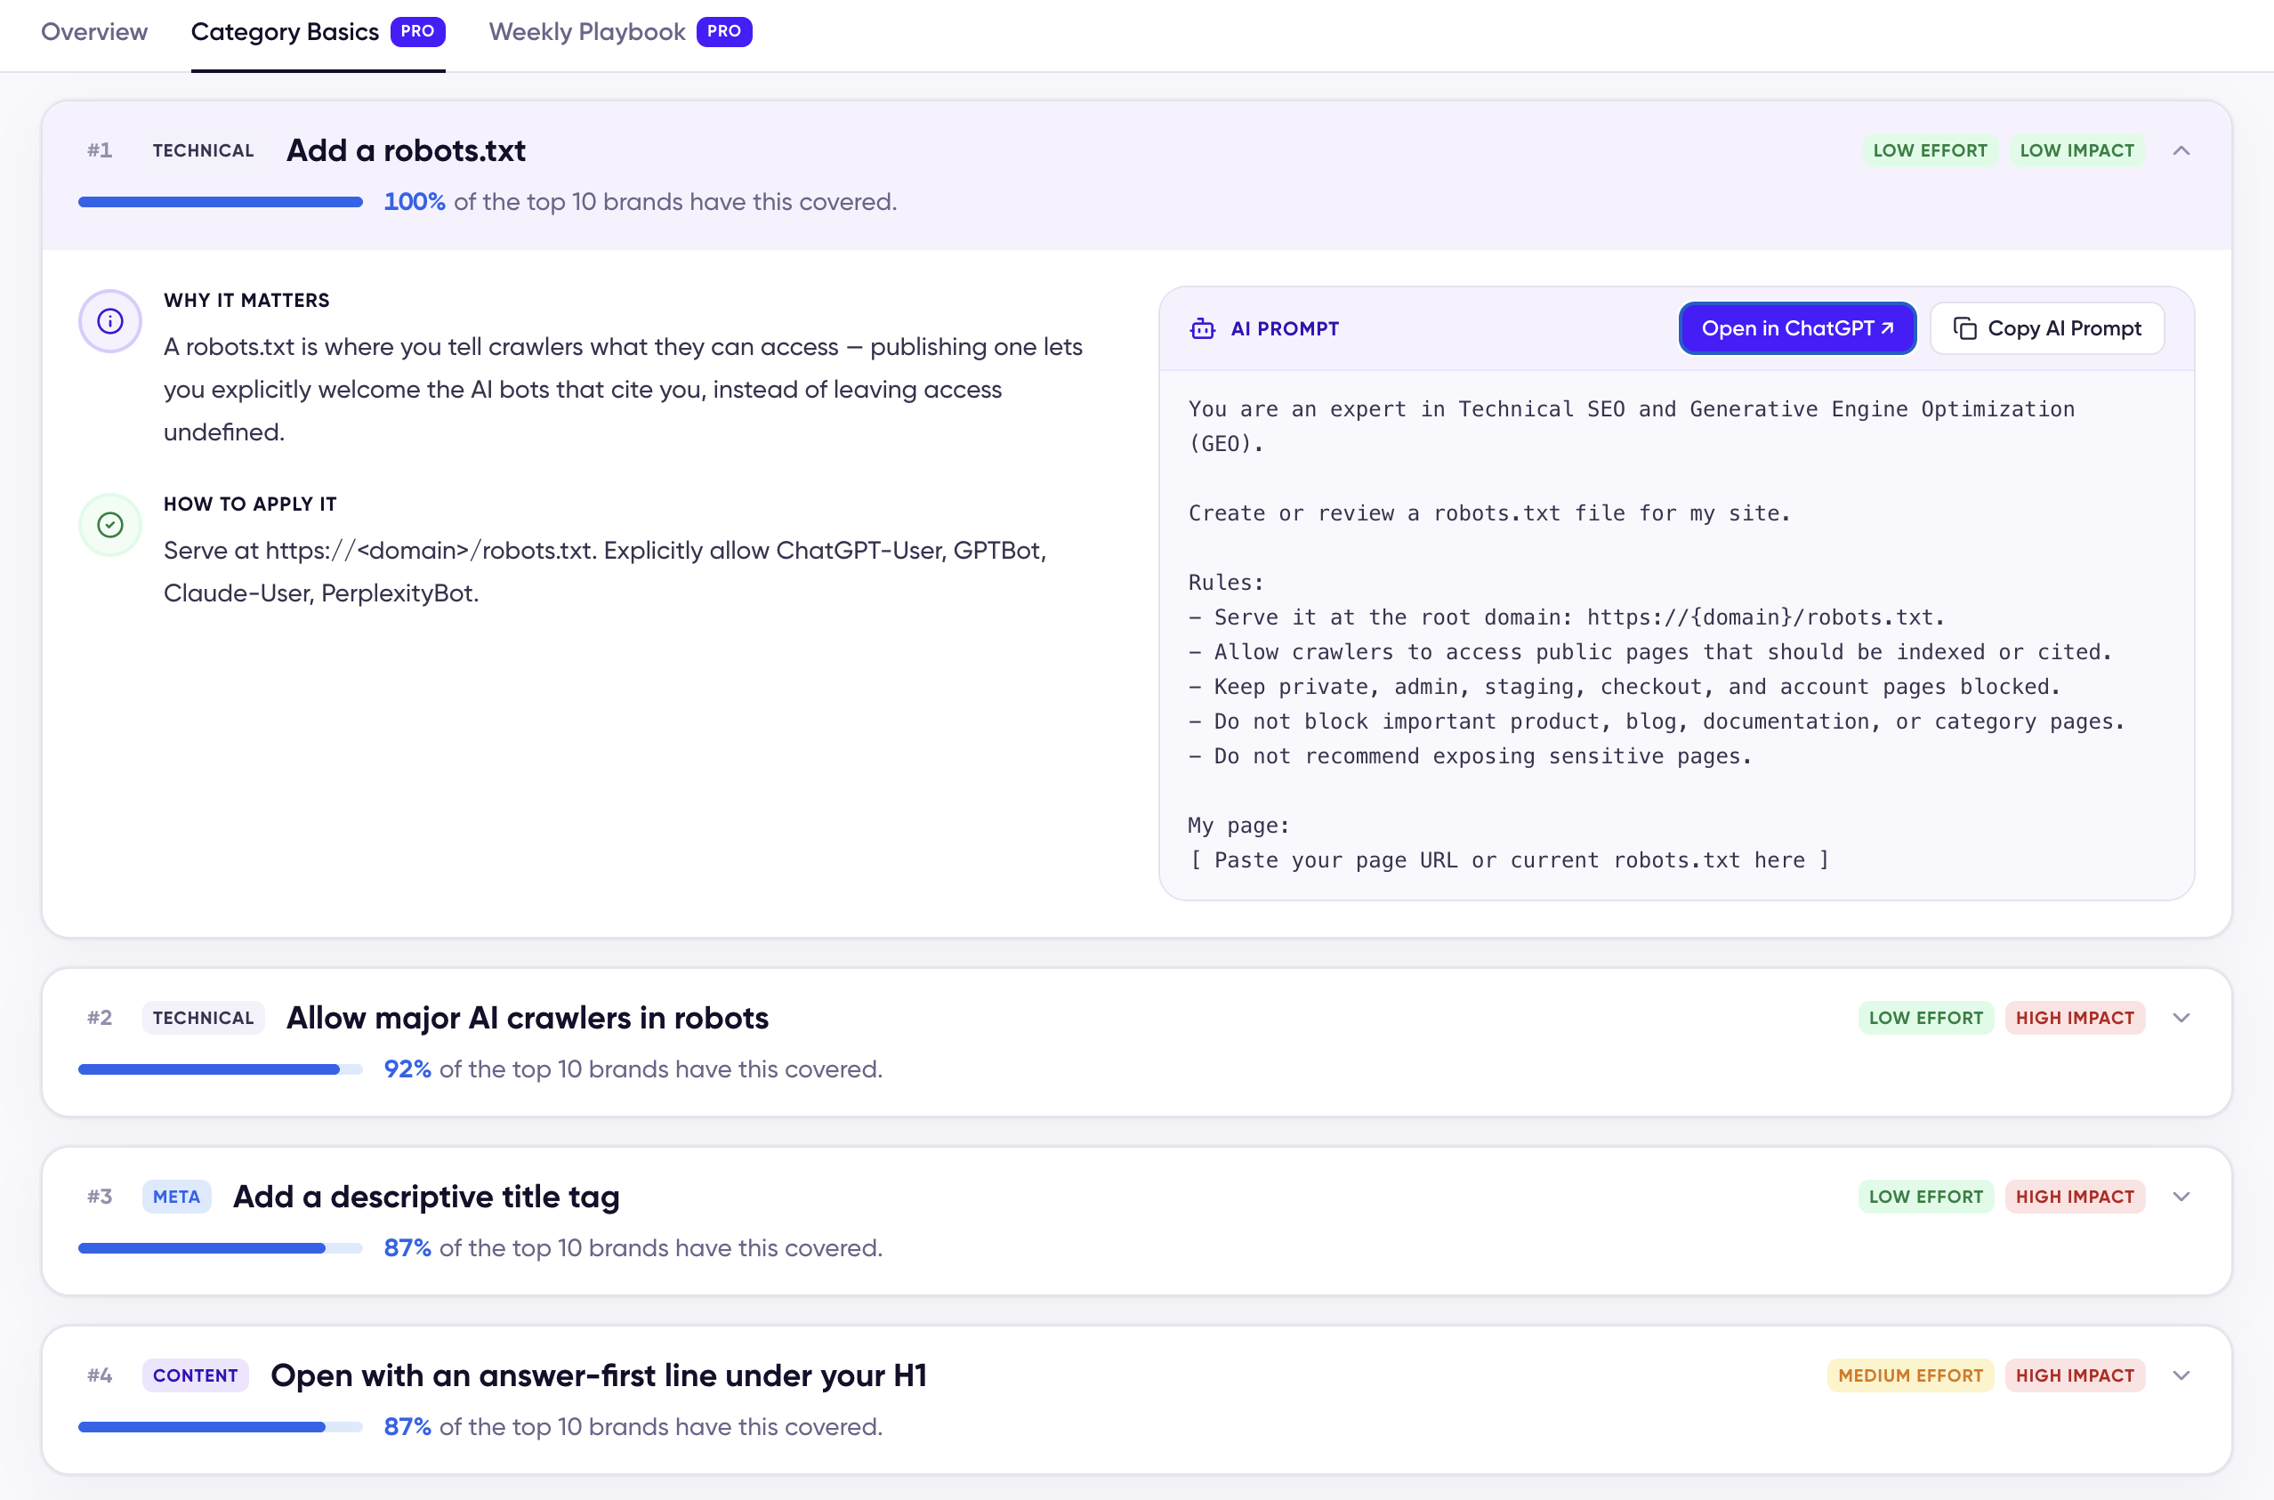This screenshot has height=1500, width=2274.
Task: Click the 87% progress bar under answer-first line
Action: 220,1427
